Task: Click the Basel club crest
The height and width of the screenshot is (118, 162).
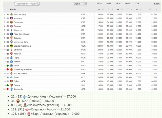Action: click(11, 85)
